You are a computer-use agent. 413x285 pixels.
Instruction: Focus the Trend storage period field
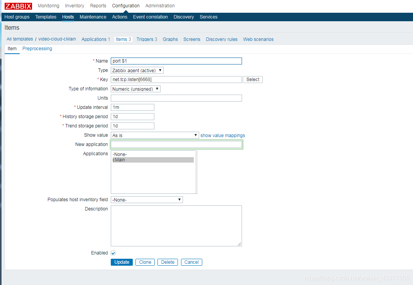point(132,126)
